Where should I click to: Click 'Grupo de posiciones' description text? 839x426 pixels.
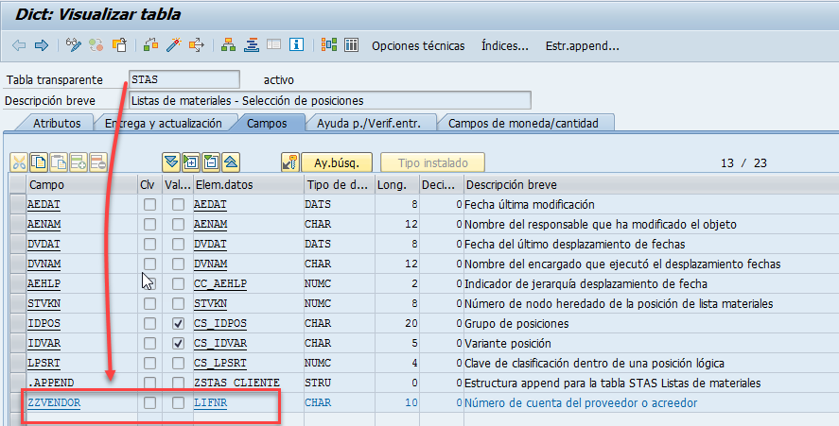point(516,323)
